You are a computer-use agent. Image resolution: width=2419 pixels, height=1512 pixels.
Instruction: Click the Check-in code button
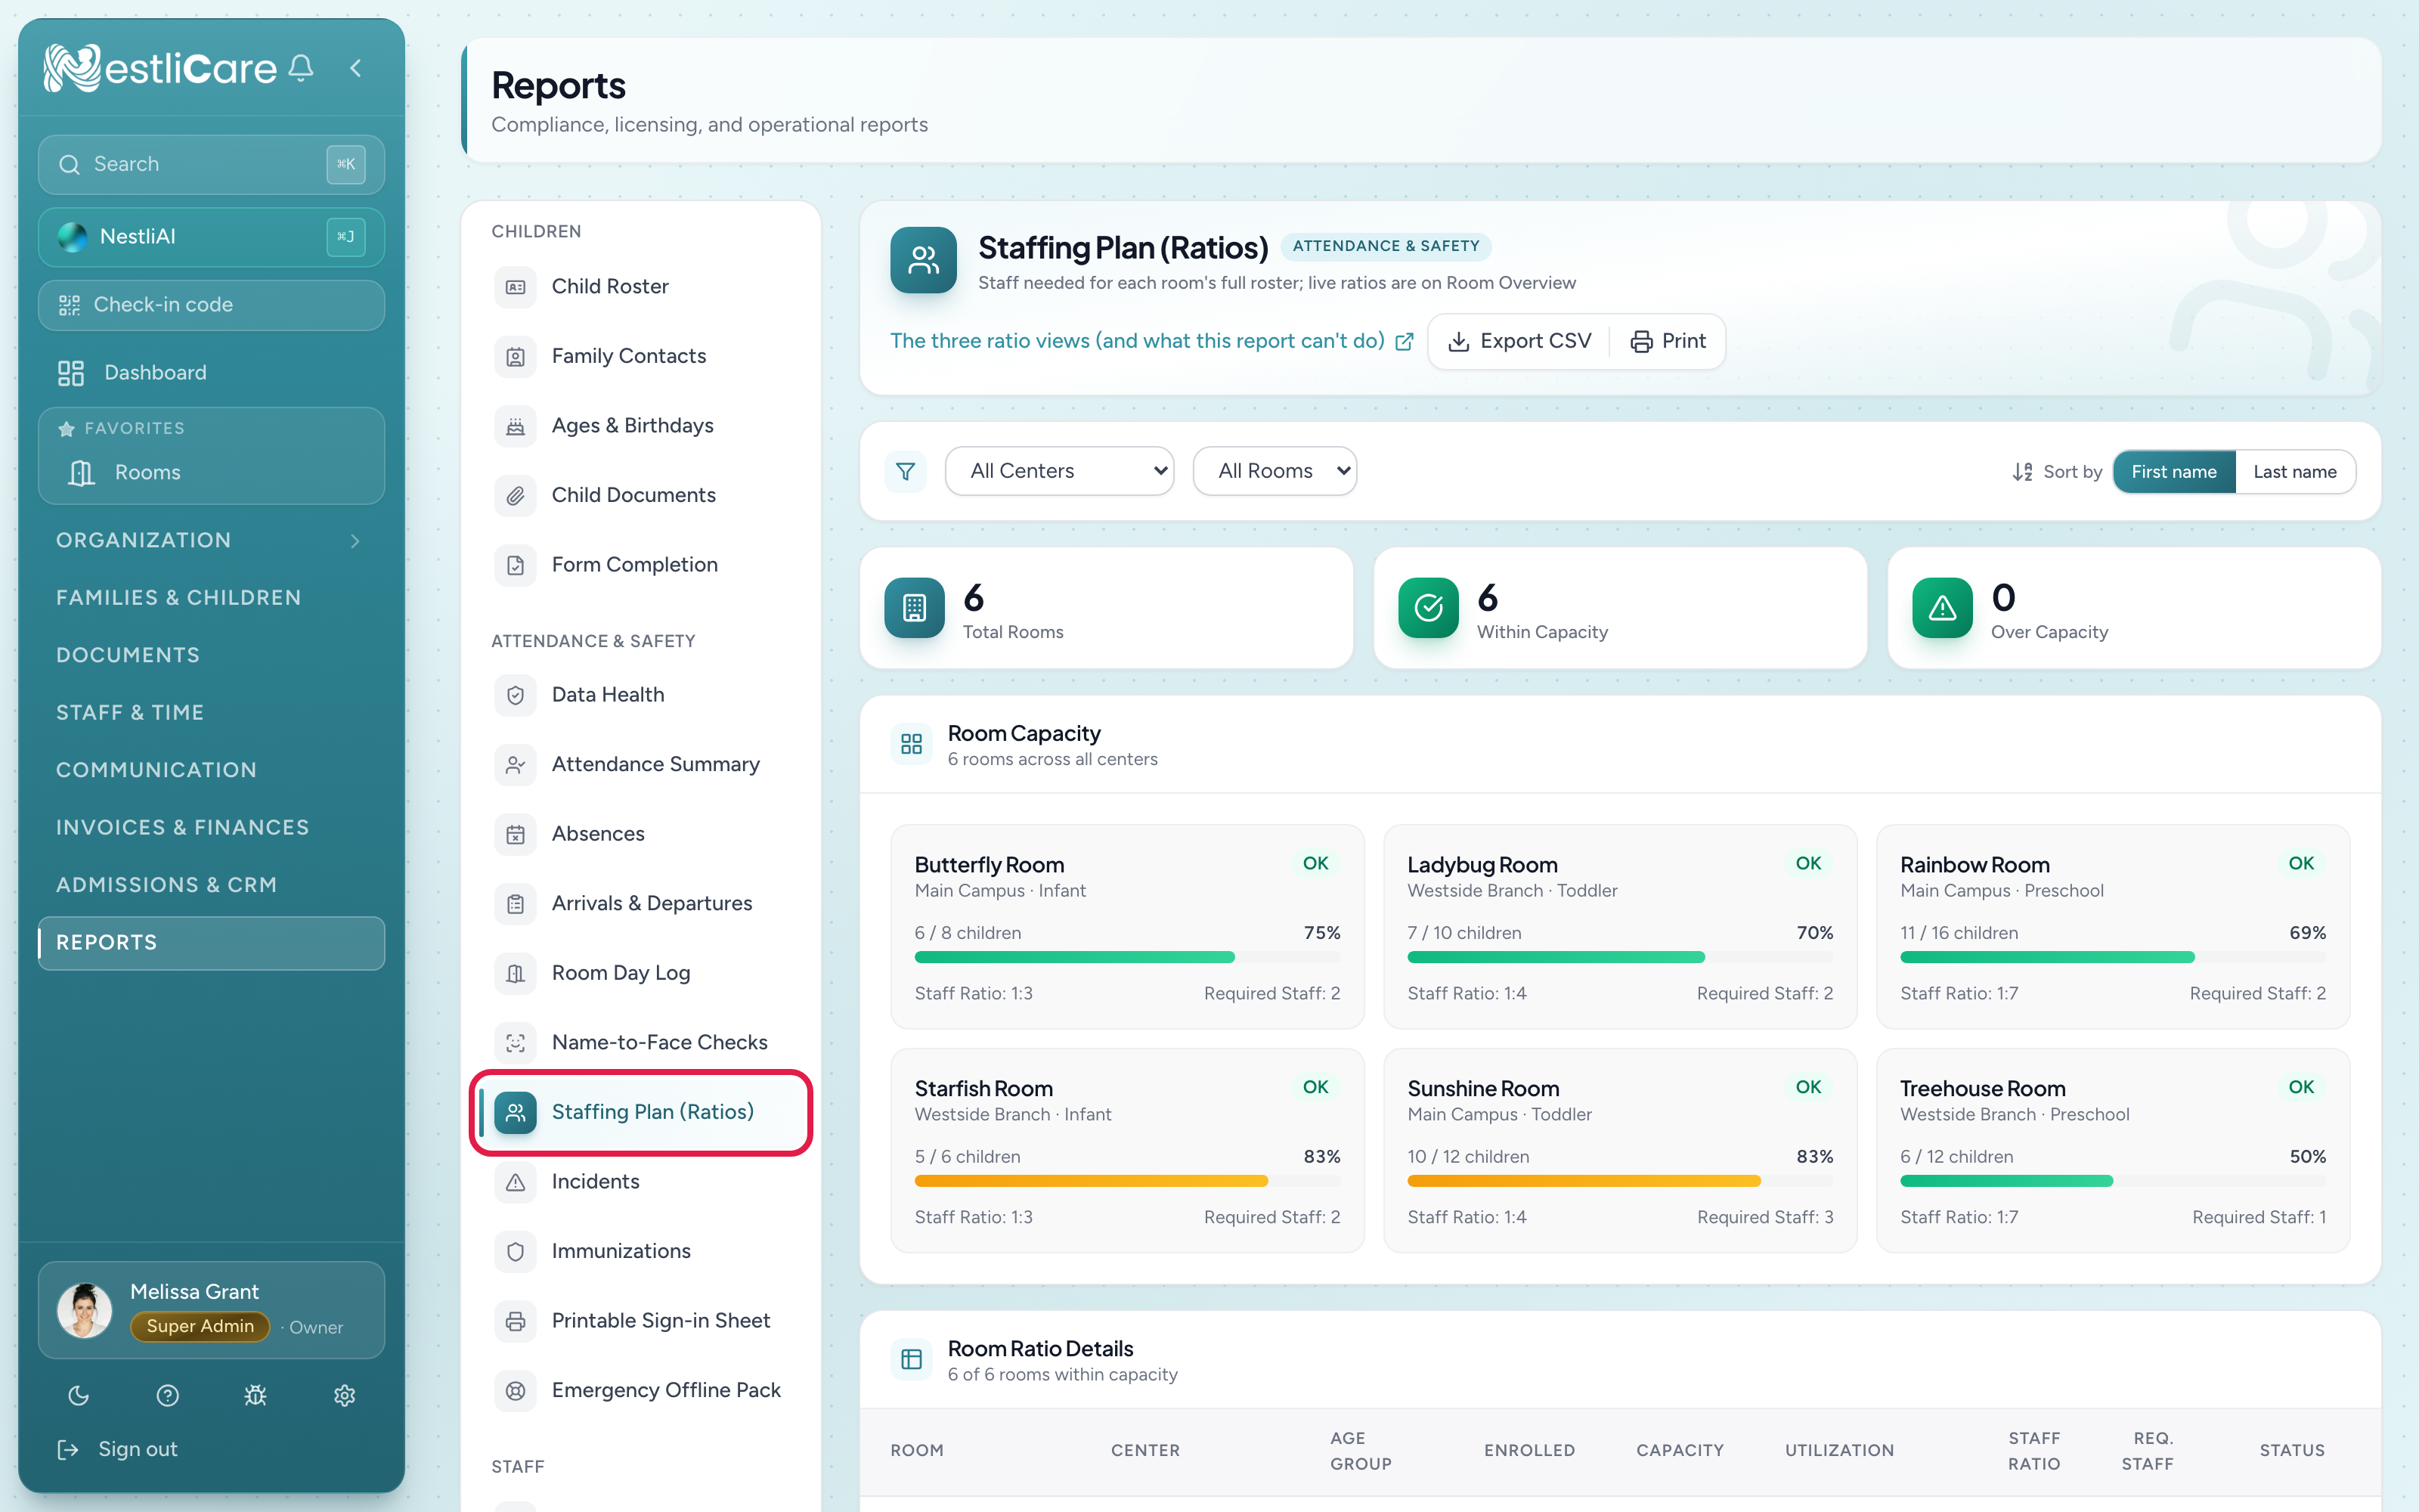point(211,305)
